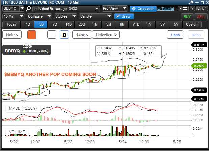This screenshot has width=209, height=151.
Task: Click the Undo button
Action: coord(175,35)
